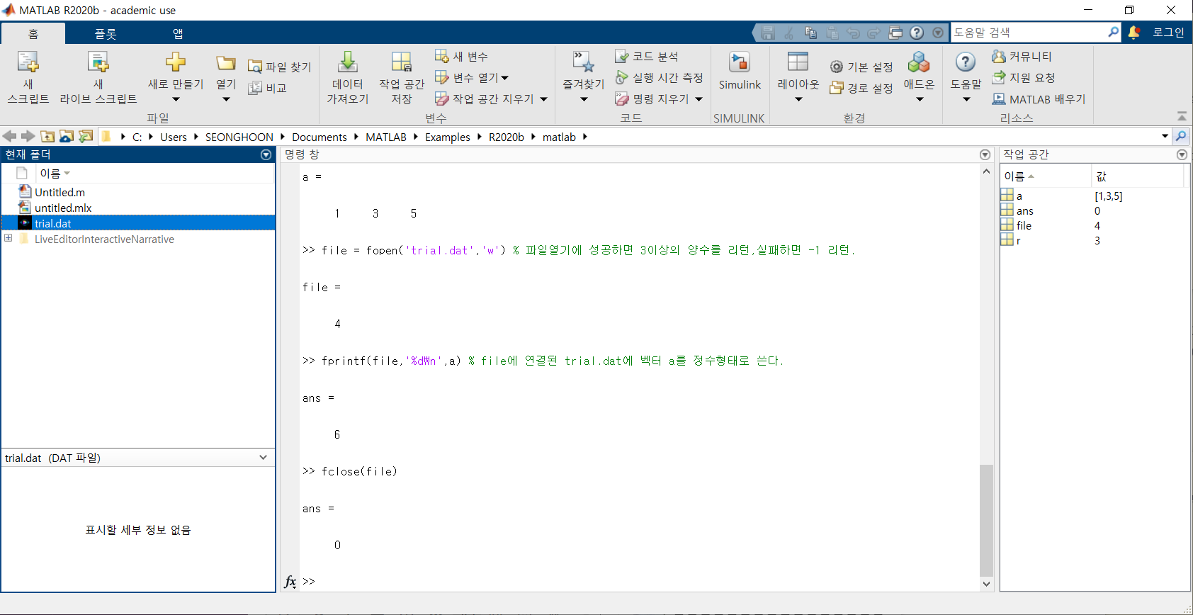Open notifications bell icon

pyautogui.click(x=1134, y=33)
